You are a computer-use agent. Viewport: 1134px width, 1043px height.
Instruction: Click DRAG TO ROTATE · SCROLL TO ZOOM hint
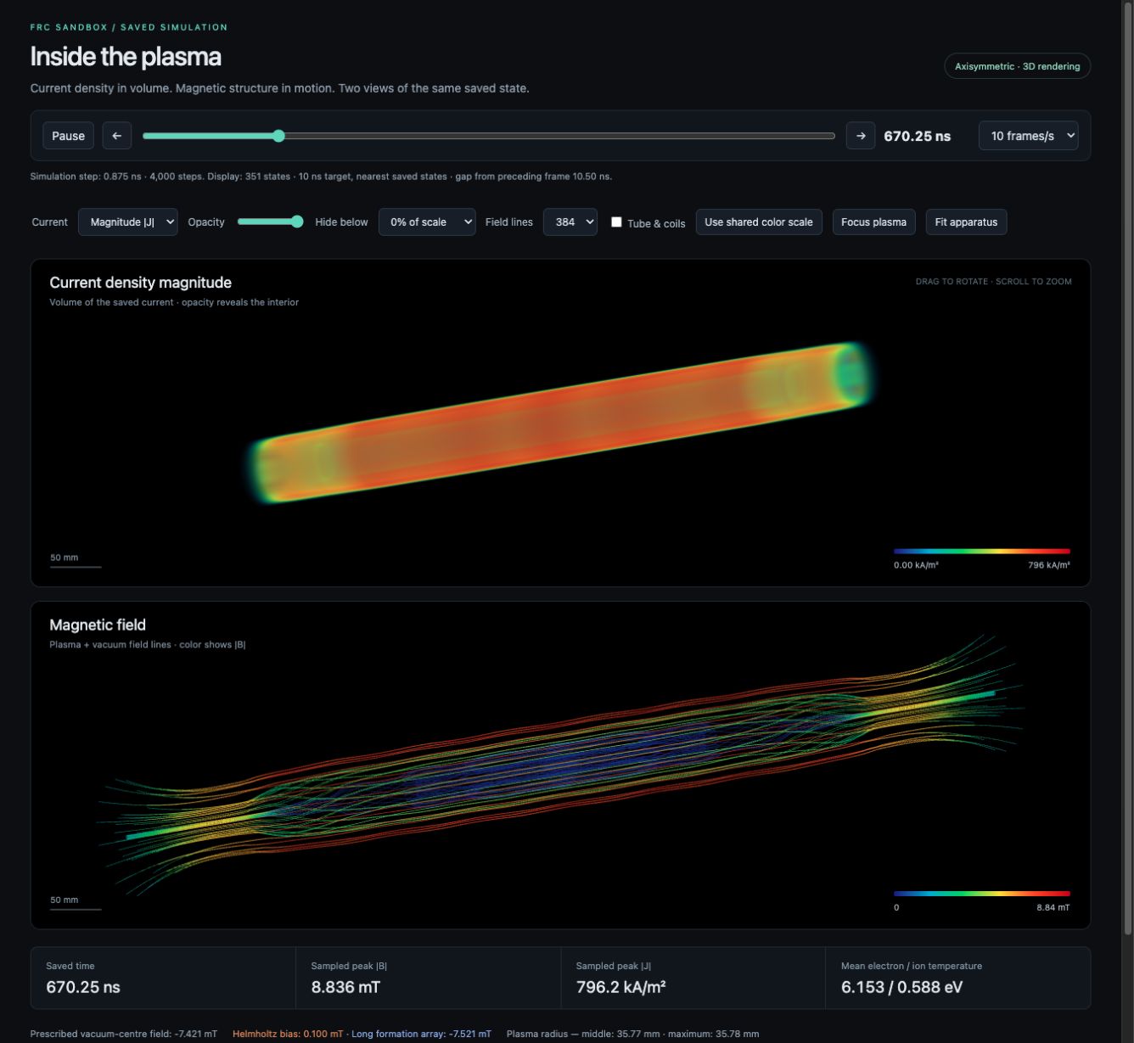[x=993, y=282]
